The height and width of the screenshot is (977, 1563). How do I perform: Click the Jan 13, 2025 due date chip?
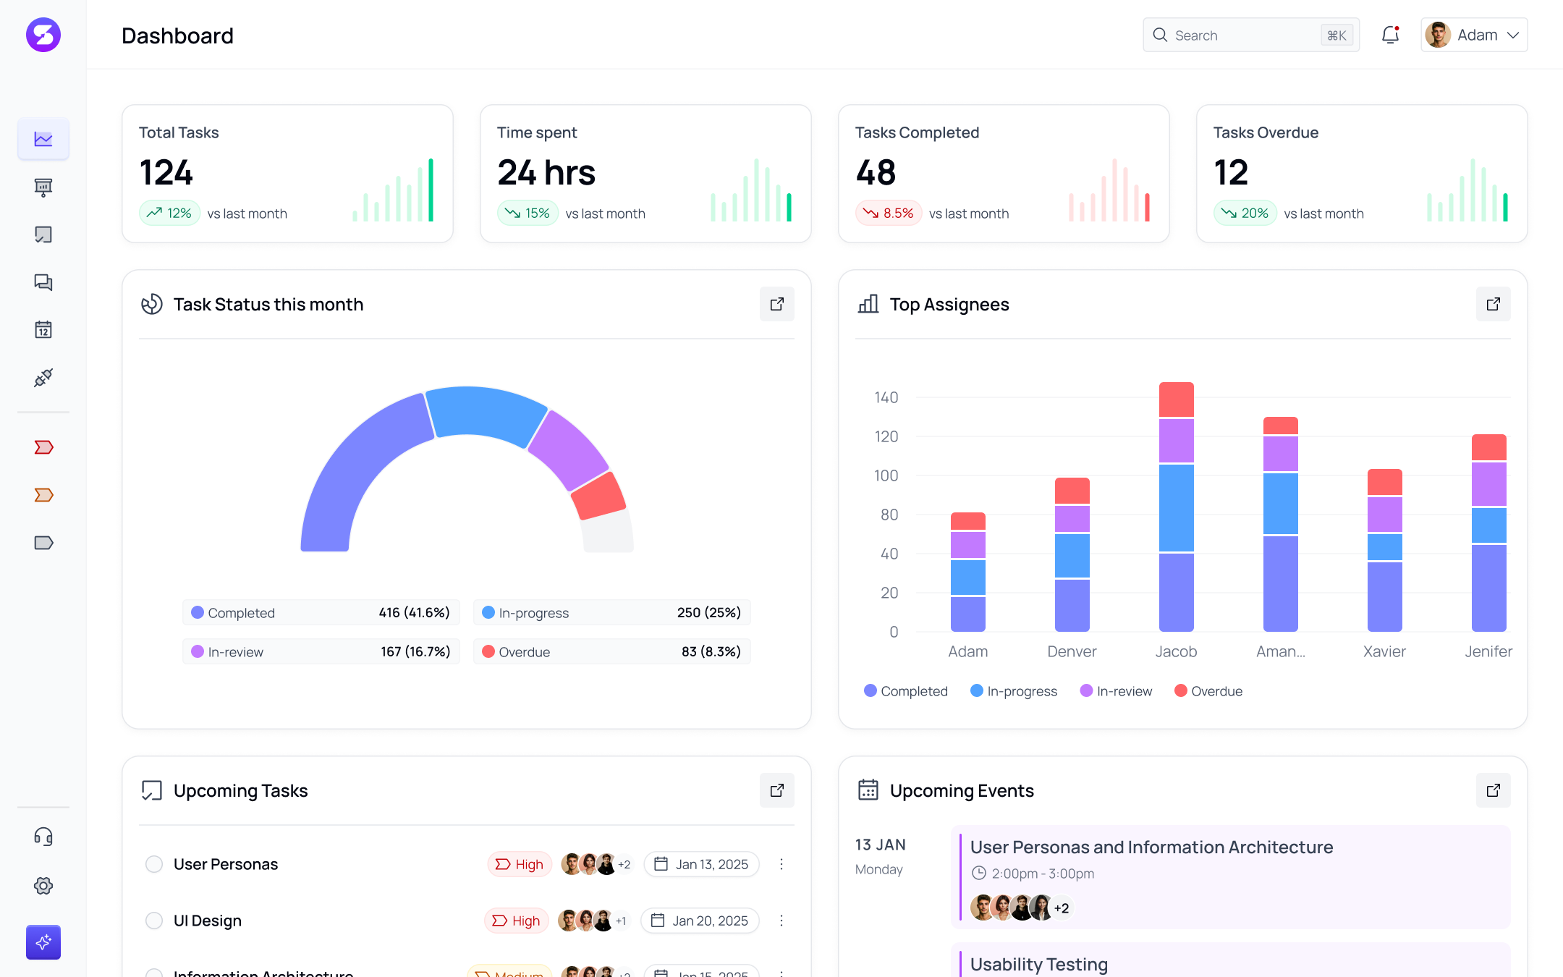[701, 864]
